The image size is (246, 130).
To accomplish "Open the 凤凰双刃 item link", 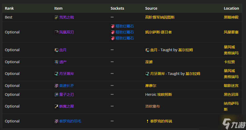I will (67, 32).
